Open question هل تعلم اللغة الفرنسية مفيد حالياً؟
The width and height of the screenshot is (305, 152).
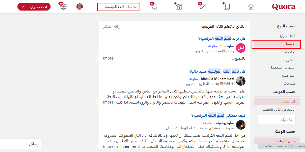[x=217, y=71]
